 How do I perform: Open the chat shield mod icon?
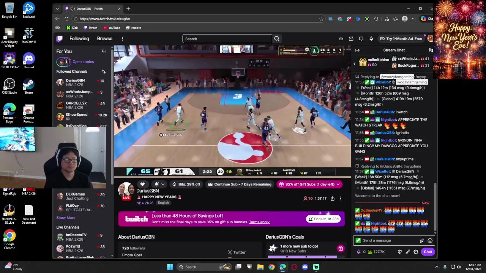point(399,252)
